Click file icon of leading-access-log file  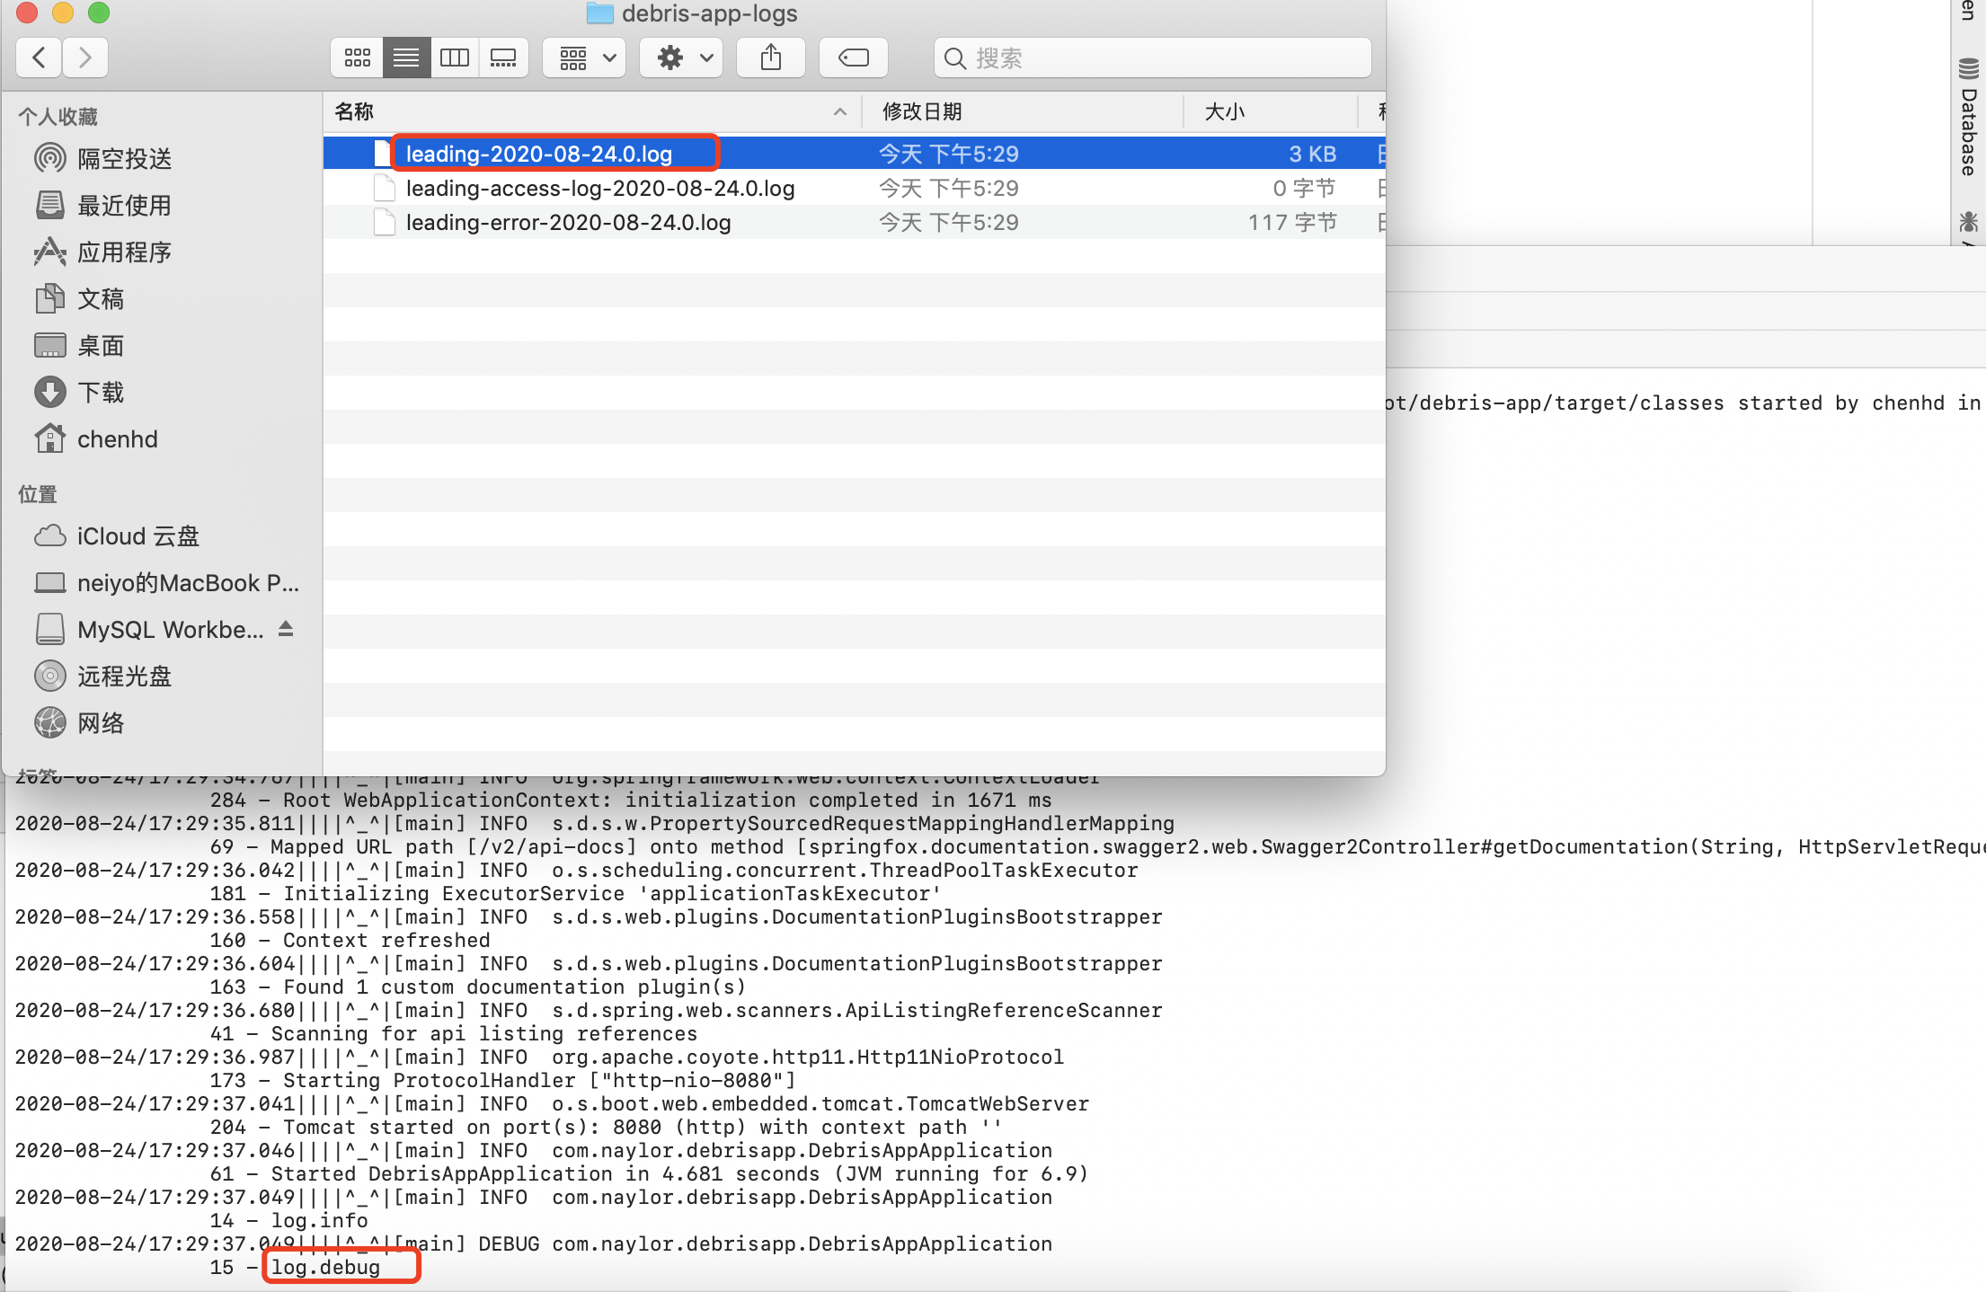[385, 188]
